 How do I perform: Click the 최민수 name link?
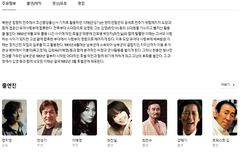147,140
